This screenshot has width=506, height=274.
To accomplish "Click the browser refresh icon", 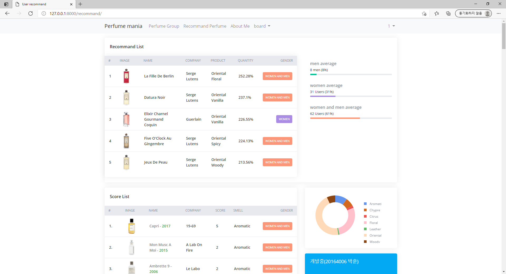I will 31,13.
